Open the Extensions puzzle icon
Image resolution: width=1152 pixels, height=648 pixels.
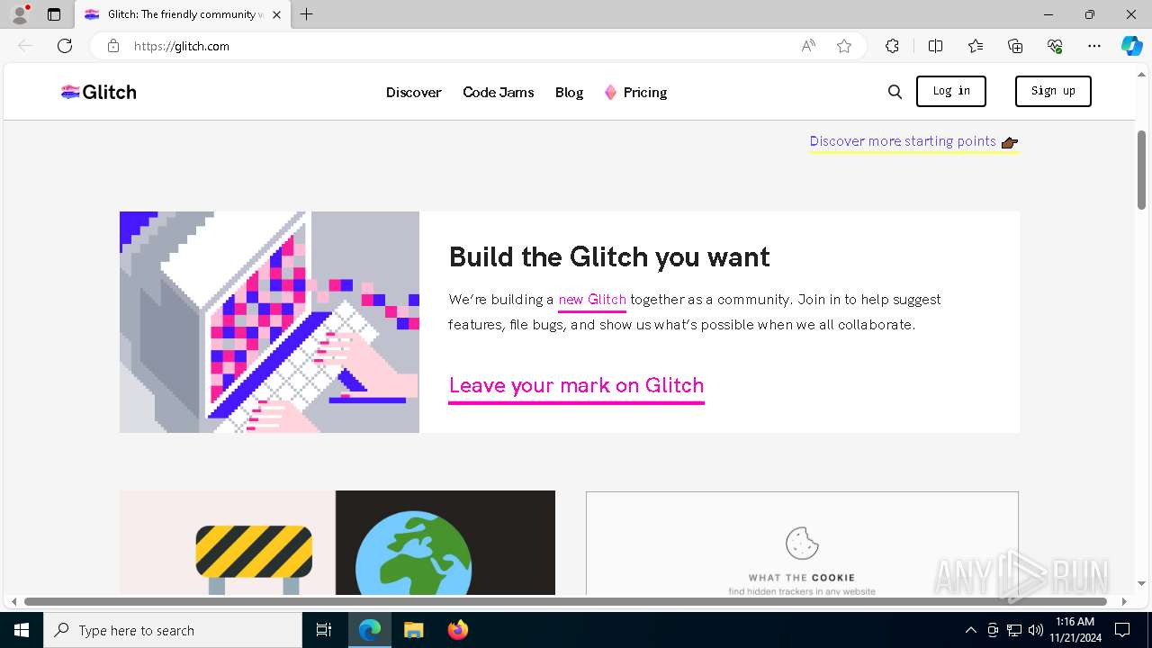892,46
